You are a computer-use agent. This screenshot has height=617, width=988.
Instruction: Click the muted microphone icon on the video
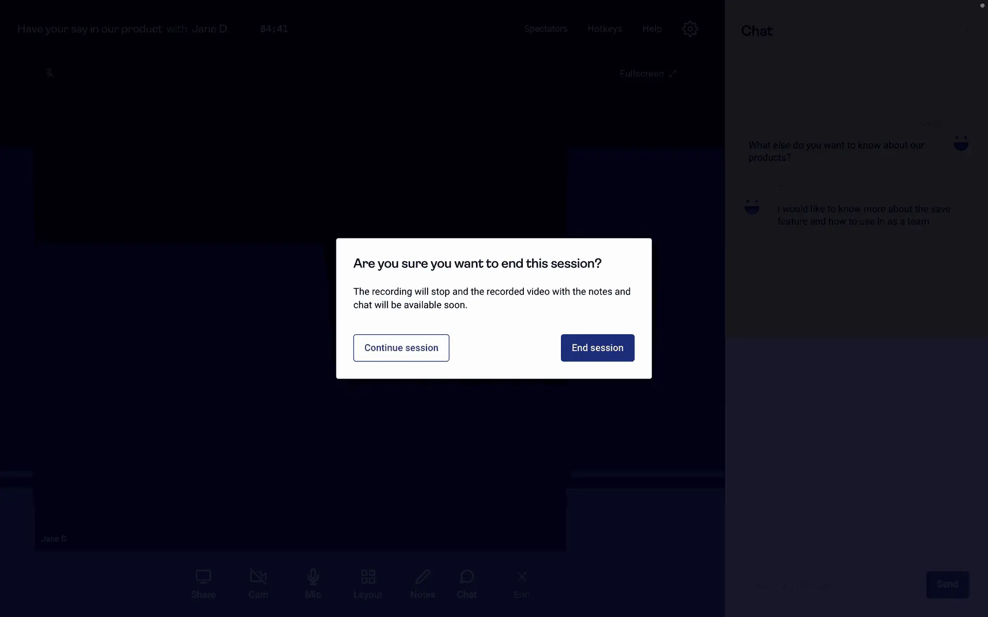(x=49, y=72)
